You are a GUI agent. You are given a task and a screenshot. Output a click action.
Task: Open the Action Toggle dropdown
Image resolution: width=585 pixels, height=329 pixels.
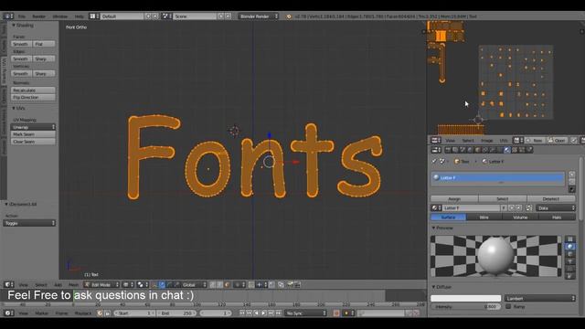coord(29,223)
